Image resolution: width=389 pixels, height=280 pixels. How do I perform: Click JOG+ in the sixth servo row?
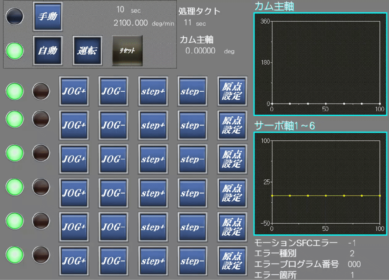[74, 261]
